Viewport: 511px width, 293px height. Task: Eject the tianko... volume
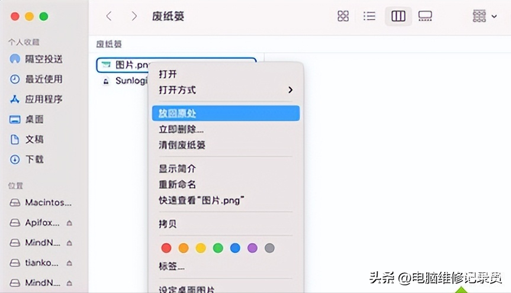[69, 263]
